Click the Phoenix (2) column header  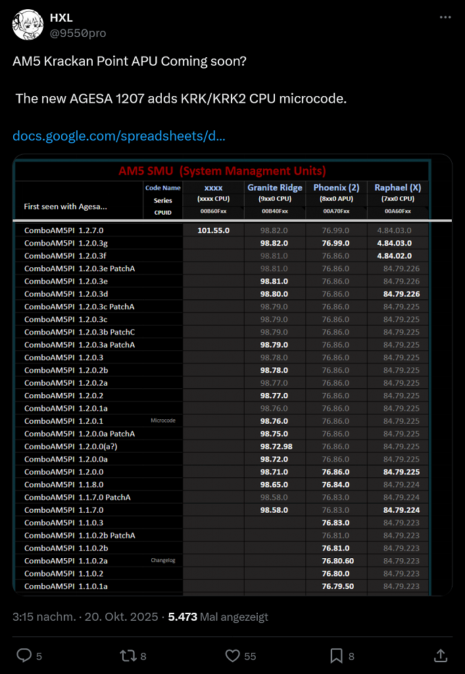point(336,188)
